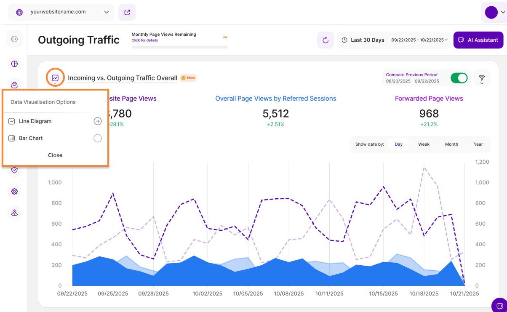
Task: Click the 'Click for details' link
Action: [144, 40]
